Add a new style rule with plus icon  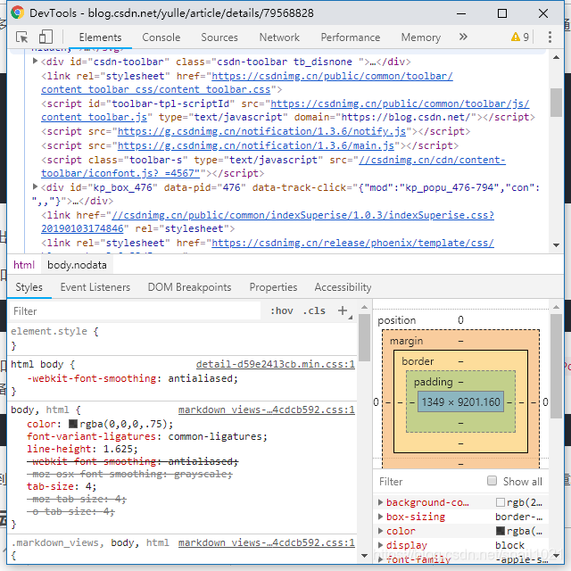tap(343, 310)
